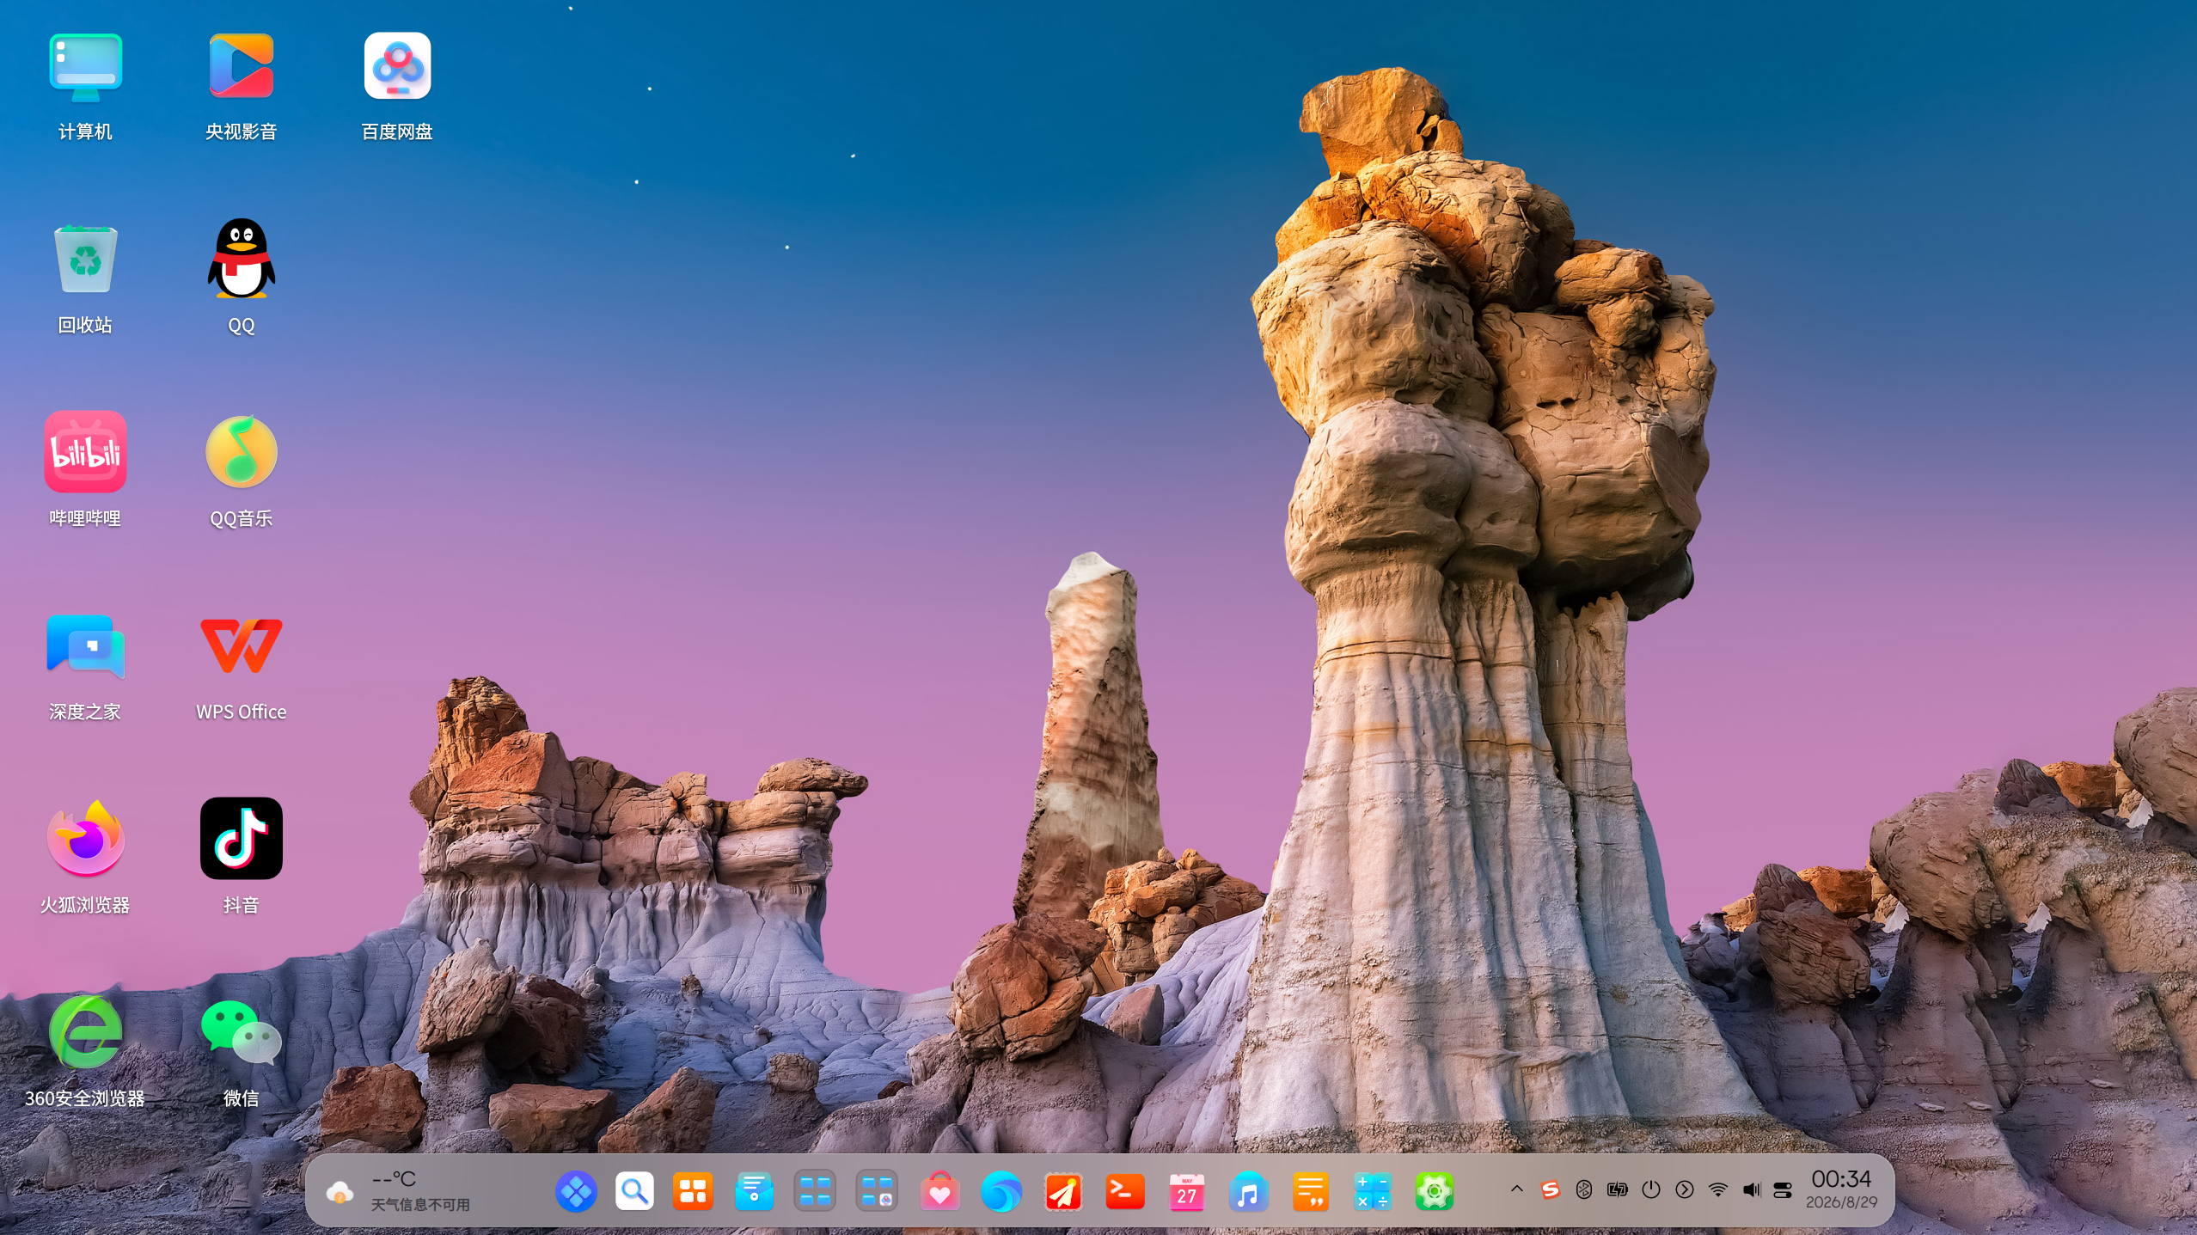The height and width of the screenshot is (1235, 2197).
Task: Open the weather widget showing 天气信息不可用
Action: point(398,1191)
